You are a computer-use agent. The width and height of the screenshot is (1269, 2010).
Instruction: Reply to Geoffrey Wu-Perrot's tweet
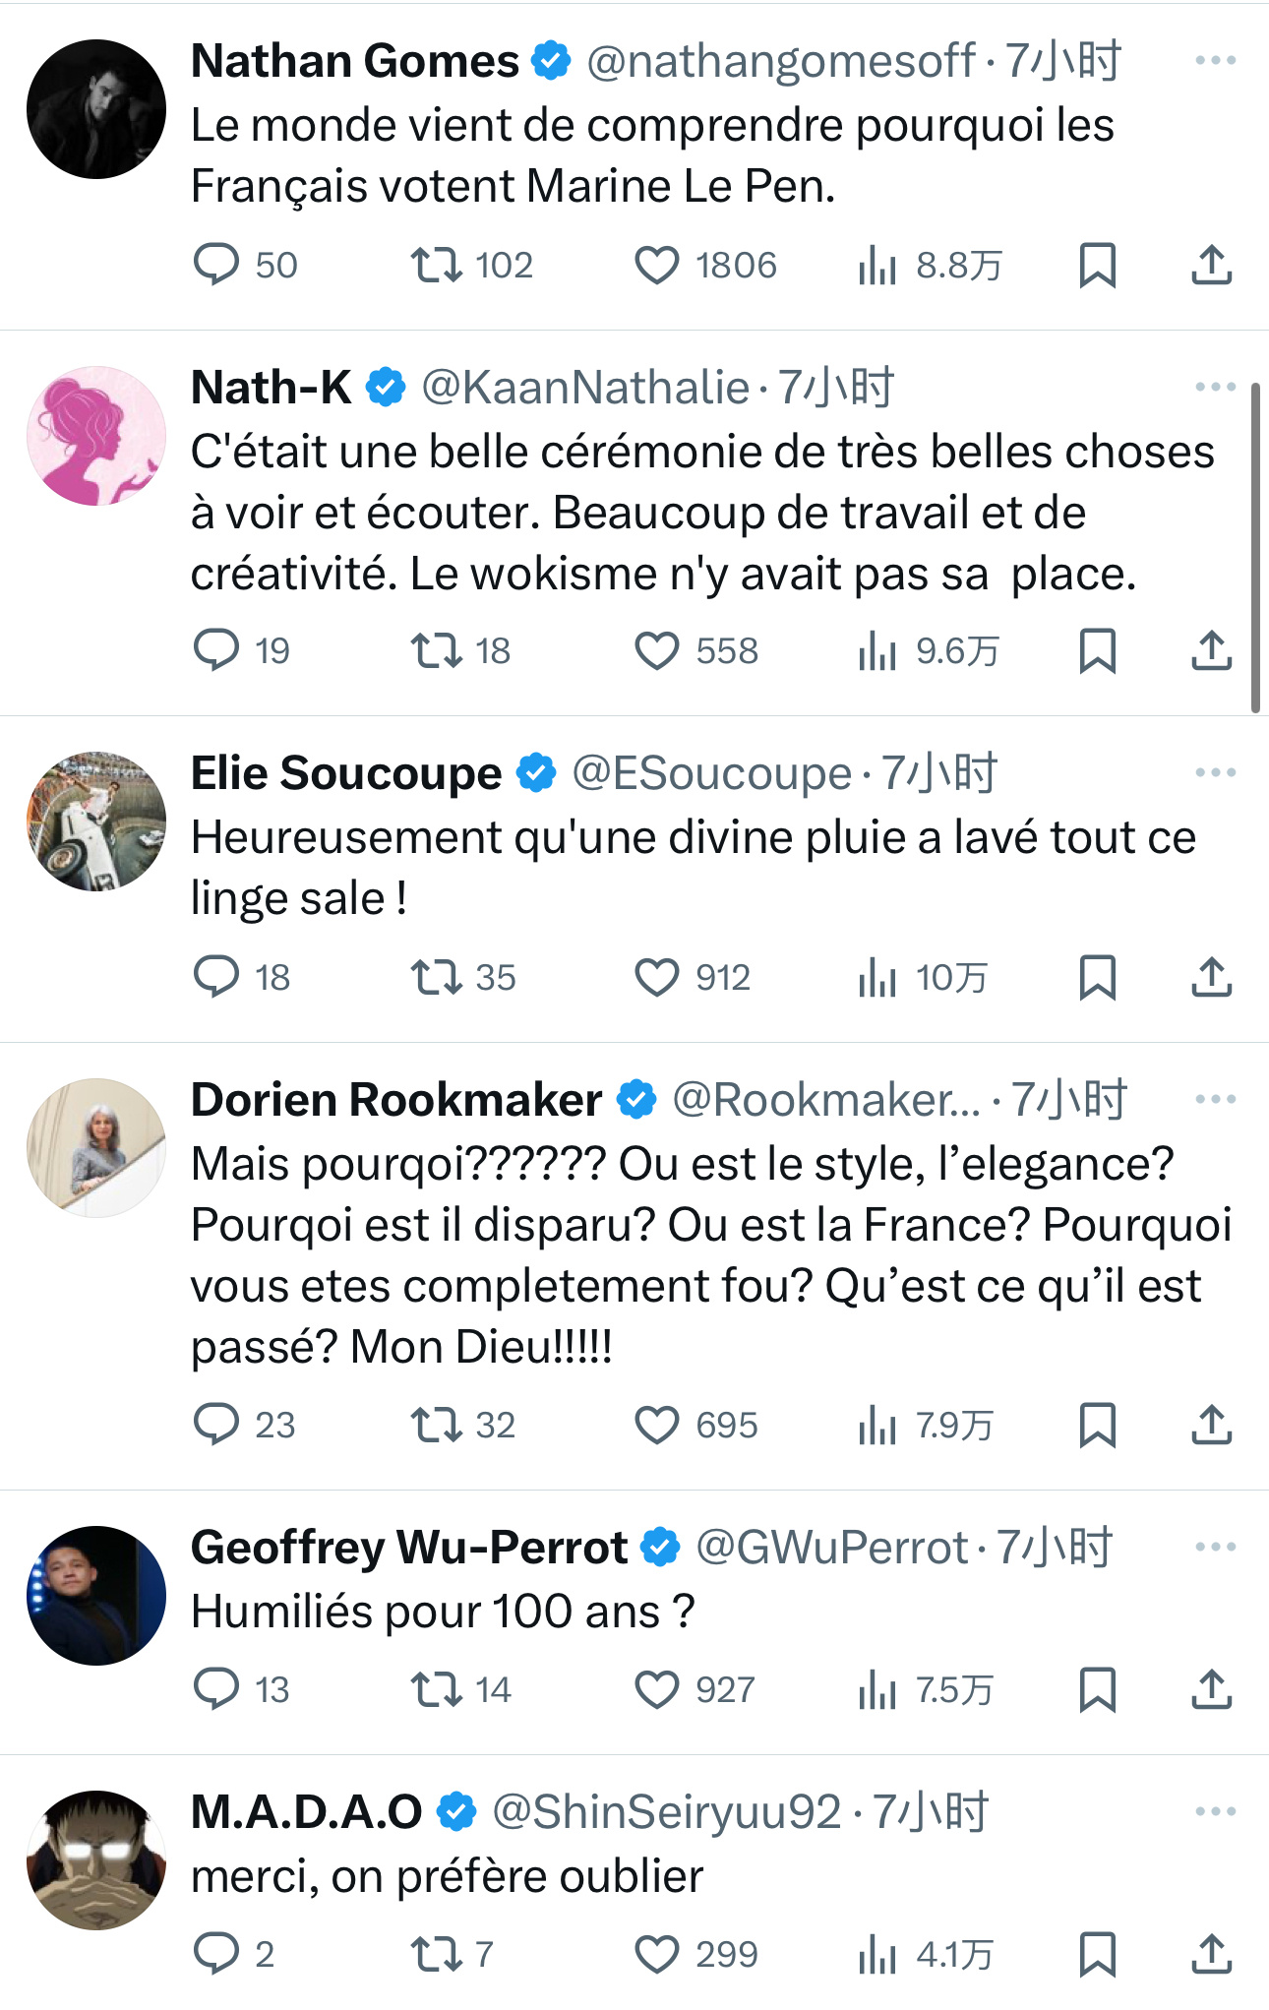pyautogui.click(x=216, y=1689)
